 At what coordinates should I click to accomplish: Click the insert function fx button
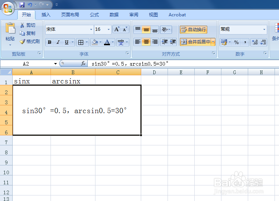[83, 63]
